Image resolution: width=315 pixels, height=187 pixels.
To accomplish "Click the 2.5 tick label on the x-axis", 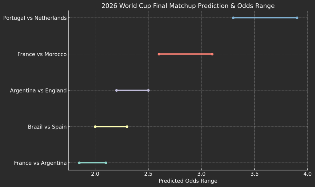I will pos(148,174).
